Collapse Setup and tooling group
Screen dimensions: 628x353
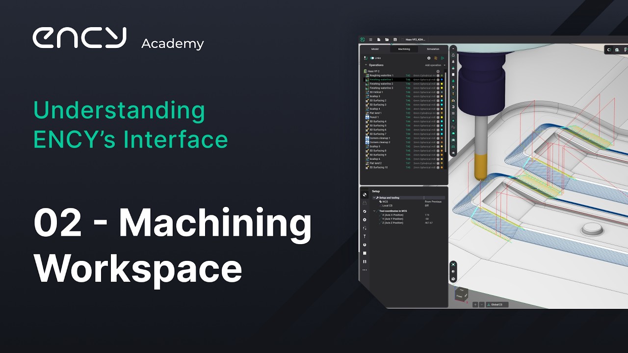pyautogui.click(x=374, y=198)
